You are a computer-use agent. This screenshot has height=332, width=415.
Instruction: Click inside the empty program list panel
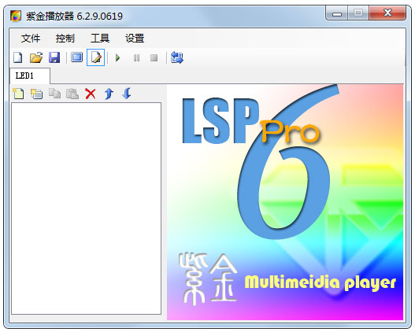click(x=87, y=208)
